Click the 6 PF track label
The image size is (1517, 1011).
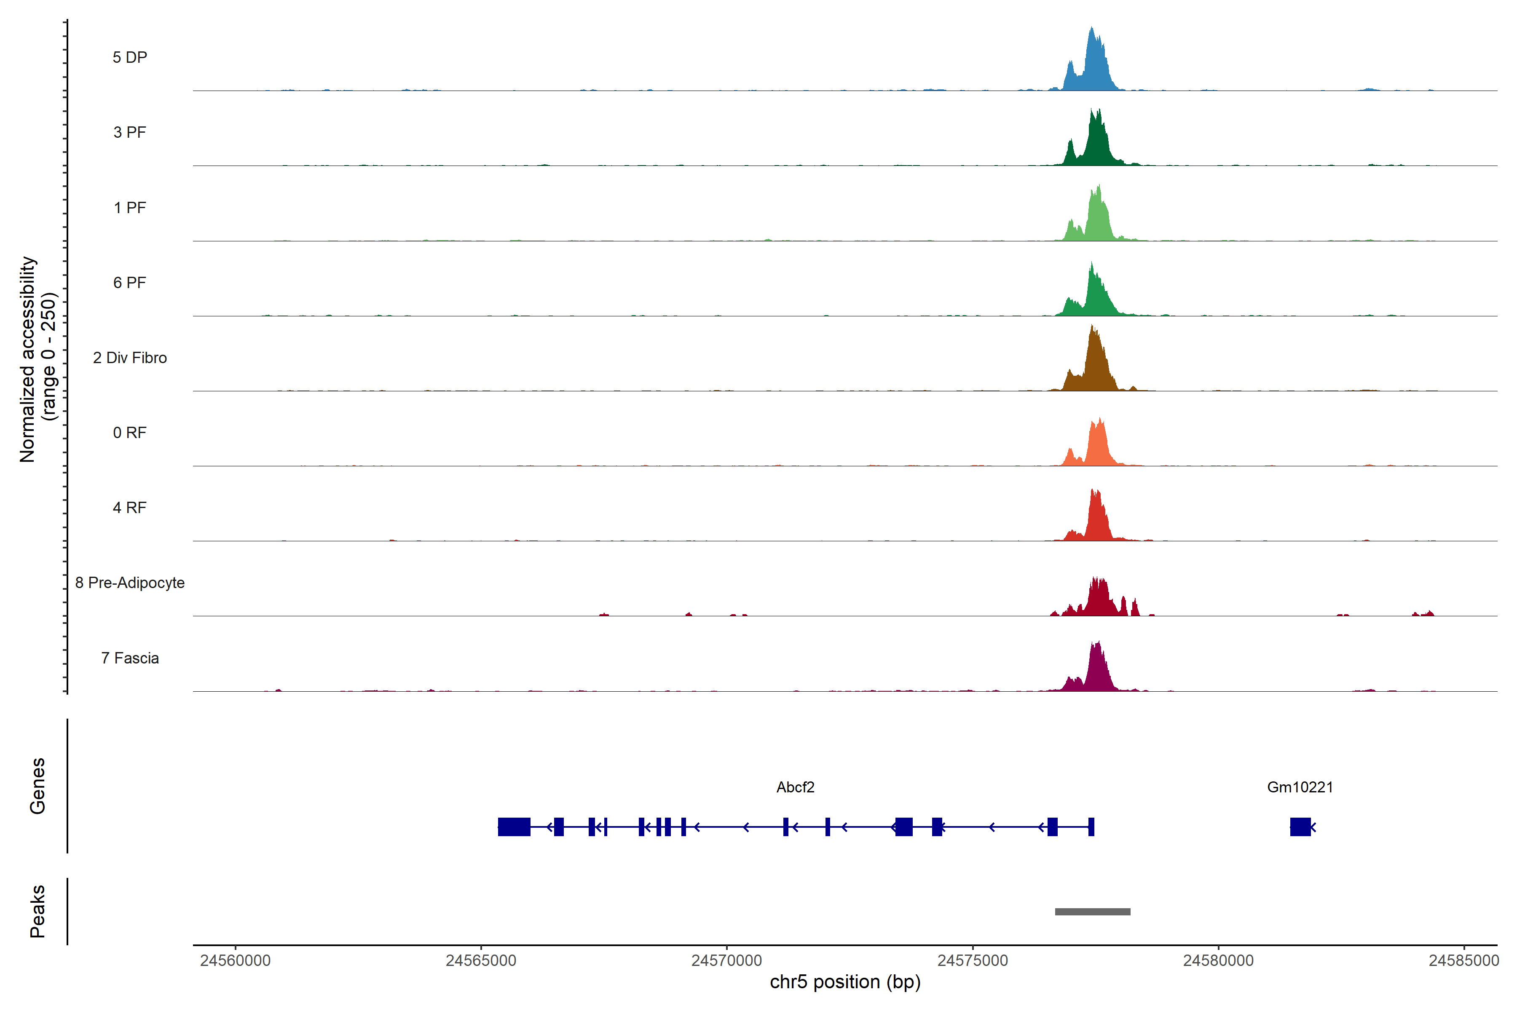(130, 282)
